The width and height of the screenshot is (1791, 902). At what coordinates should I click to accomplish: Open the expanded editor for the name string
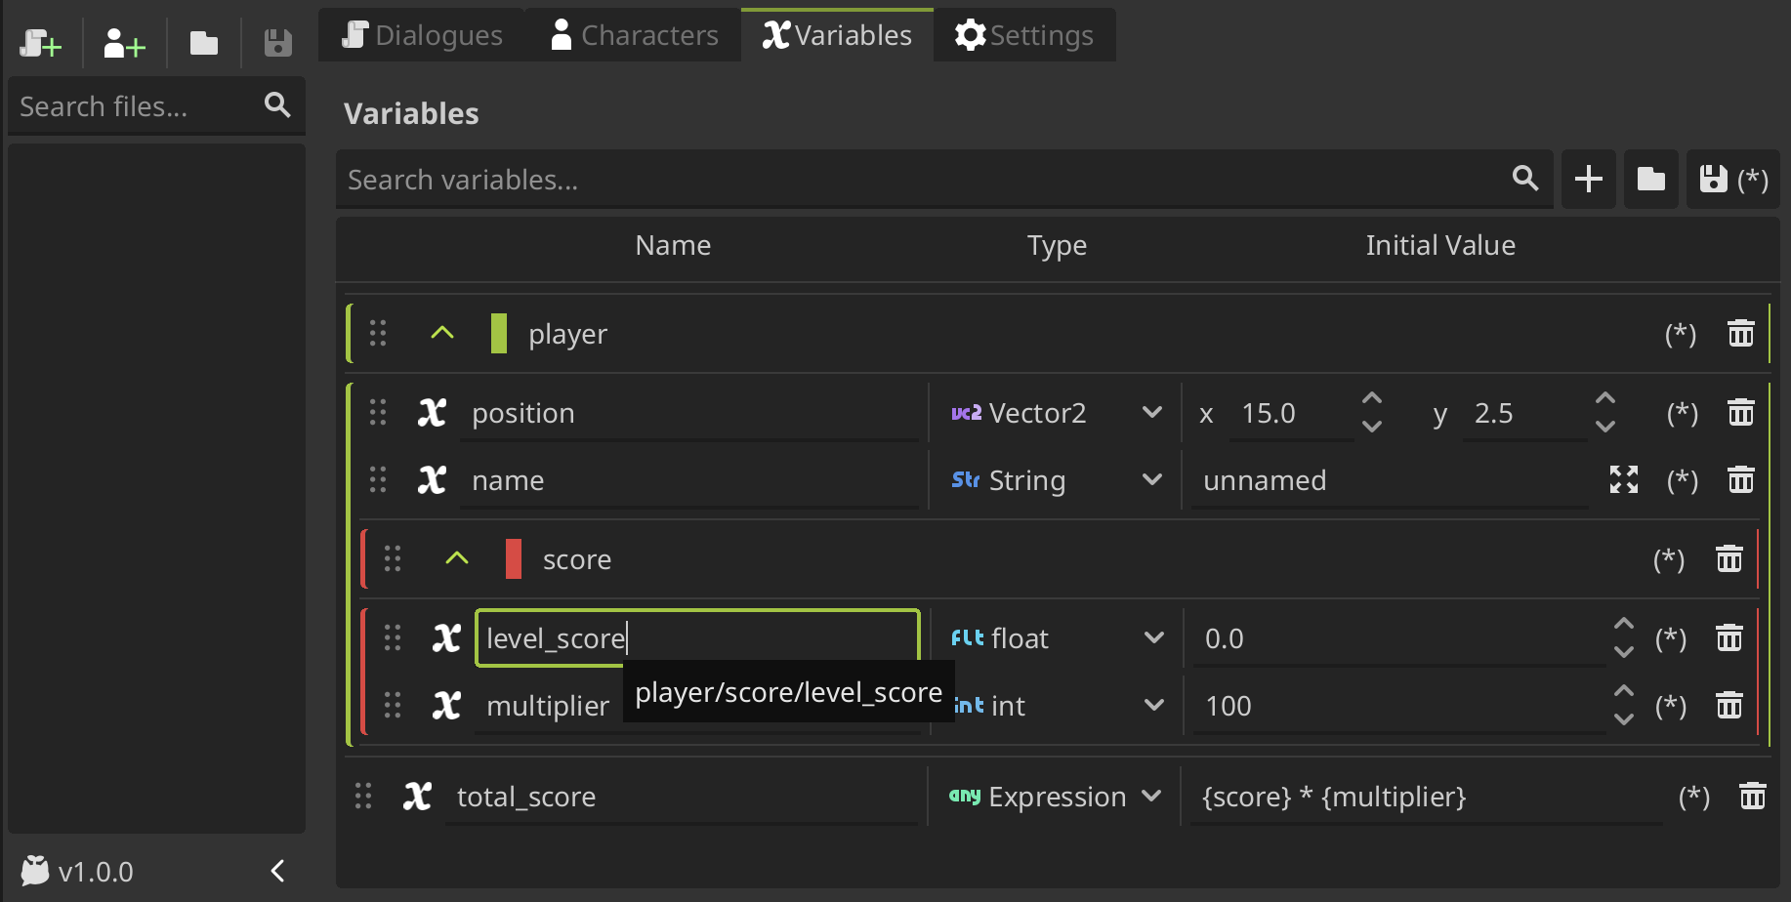pos(1622,479)
